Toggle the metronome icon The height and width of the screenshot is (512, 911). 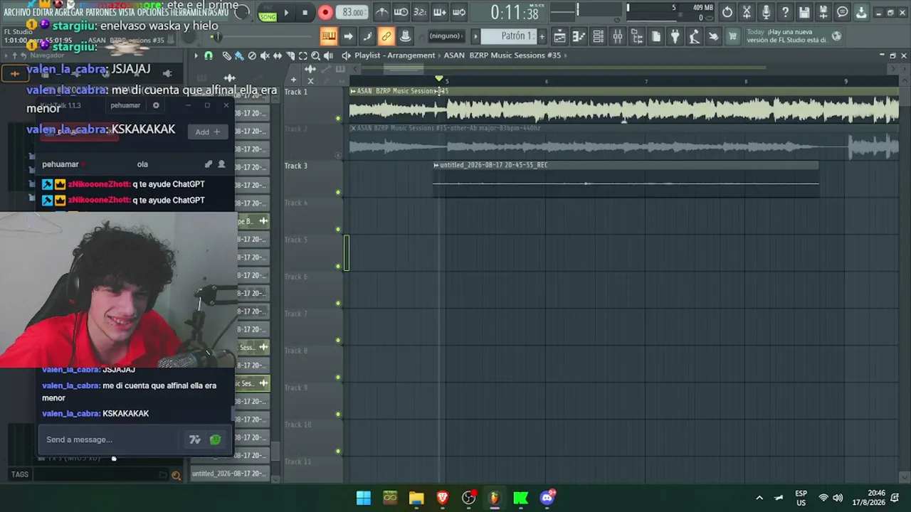[x=381, y=12]
